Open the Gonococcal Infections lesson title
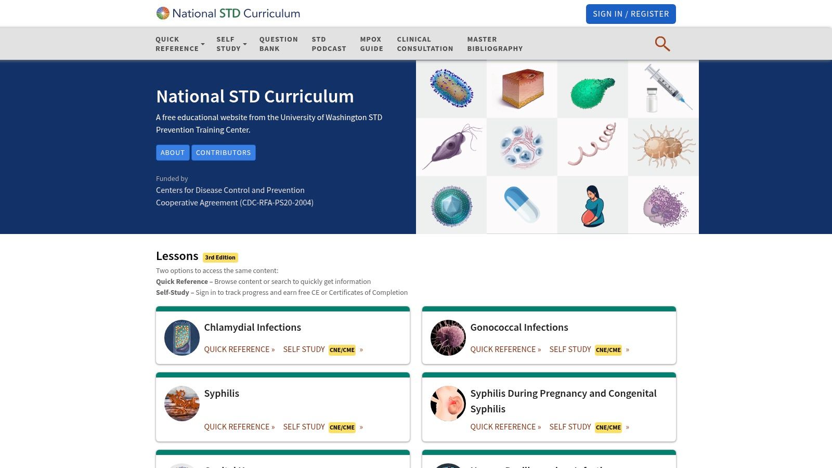 pyautogui.click(x=519, y=327)
